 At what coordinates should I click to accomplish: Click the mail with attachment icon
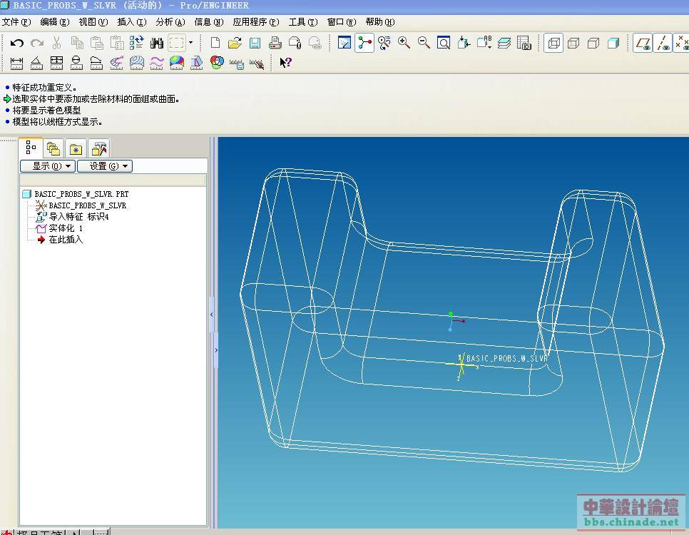coord(295,43)
